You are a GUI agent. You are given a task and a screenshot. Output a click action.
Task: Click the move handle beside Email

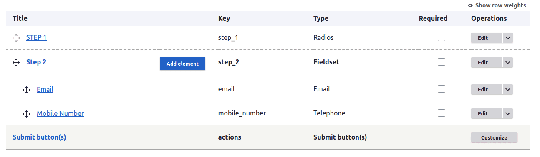click(x=27, y=90)
